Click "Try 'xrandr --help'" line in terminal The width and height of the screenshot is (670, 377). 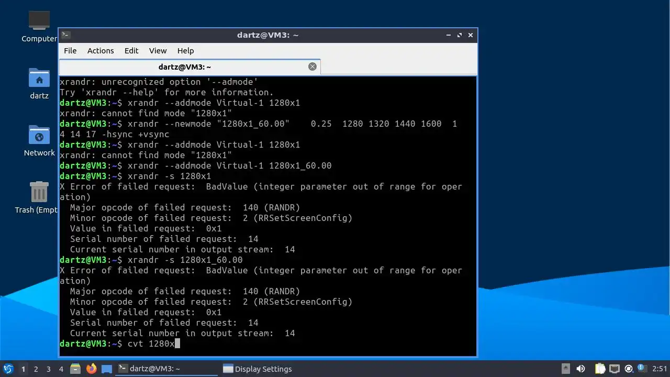(167, 92)
